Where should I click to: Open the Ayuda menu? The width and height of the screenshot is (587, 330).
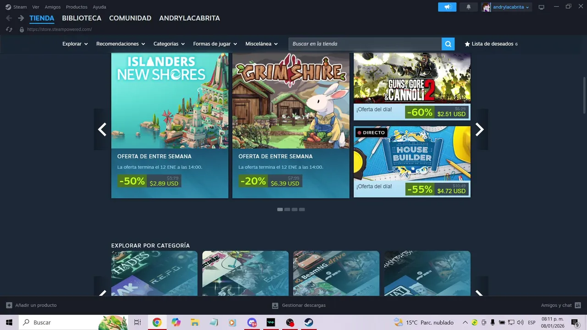pos(100,7)
